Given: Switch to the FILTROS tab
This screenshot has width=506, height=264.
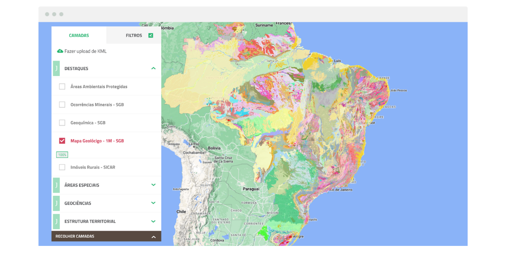Looking at the screenshot, I should pos(134,35).
